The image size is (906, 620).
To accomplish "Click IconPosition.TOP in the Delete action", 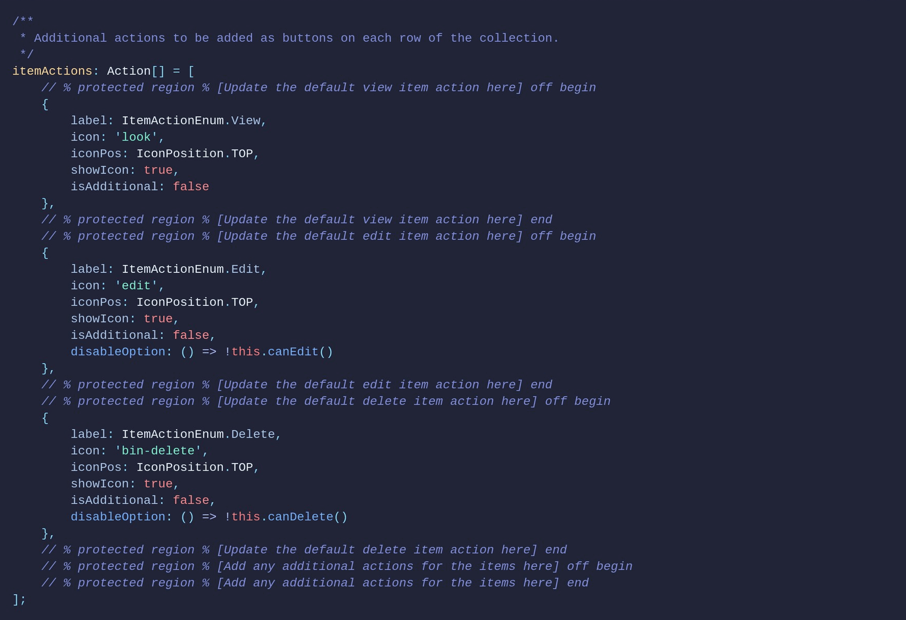I will [194, 468].
